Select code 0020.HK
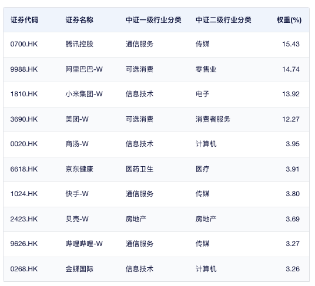Screen dimensions: 315x286 (24, 144)
